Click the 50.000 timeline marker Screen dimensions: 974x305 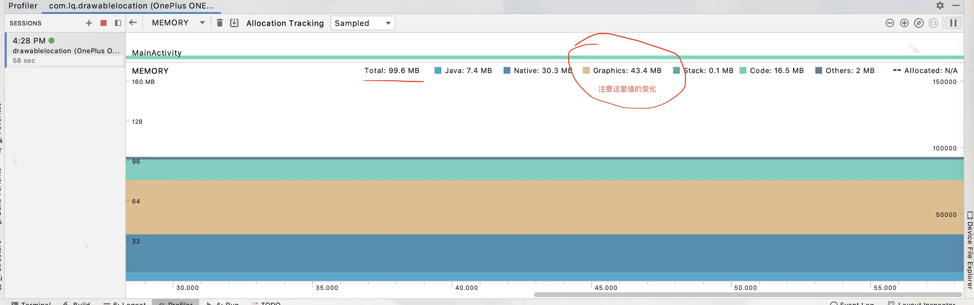(x=745, y=288)
